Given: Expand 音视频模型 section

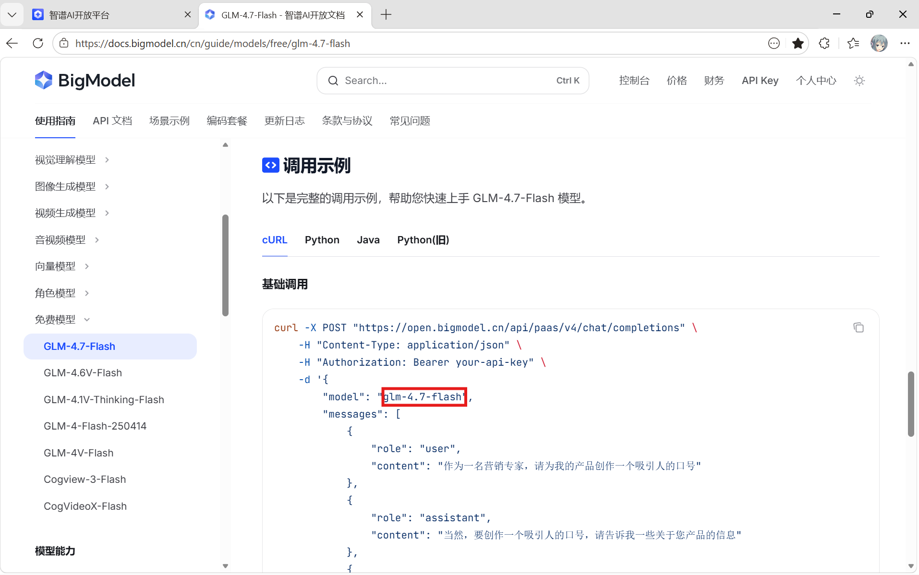Looking at the screenshot, I should pos(67,240).
